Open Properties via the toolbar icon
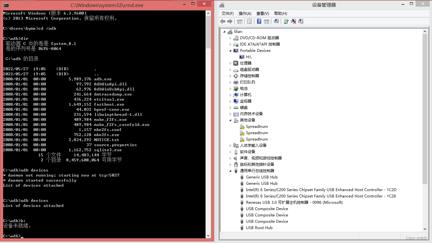 (x=249, y=21)
